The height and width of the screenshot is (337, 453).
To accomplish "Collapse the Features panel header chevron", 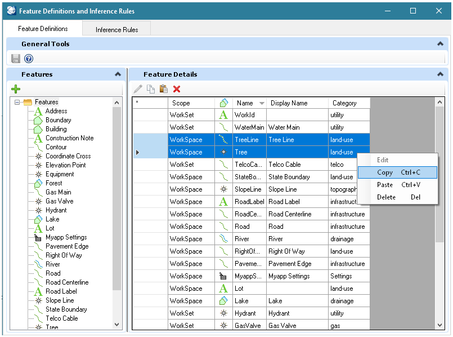I will pyautogui.click(x=118, y=74).
